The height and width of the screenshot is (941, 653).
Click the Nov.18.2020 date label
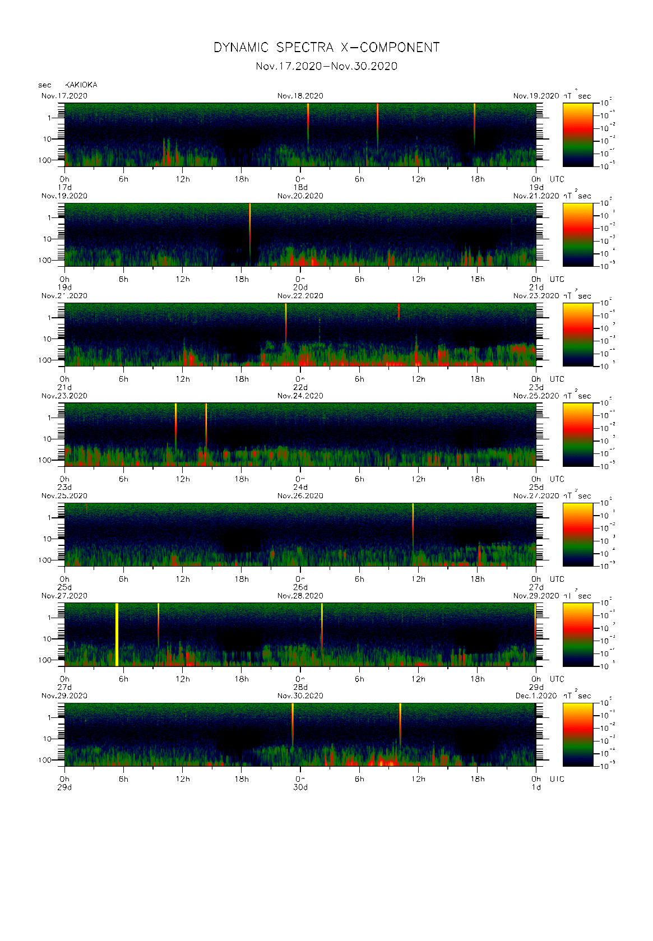300,96
